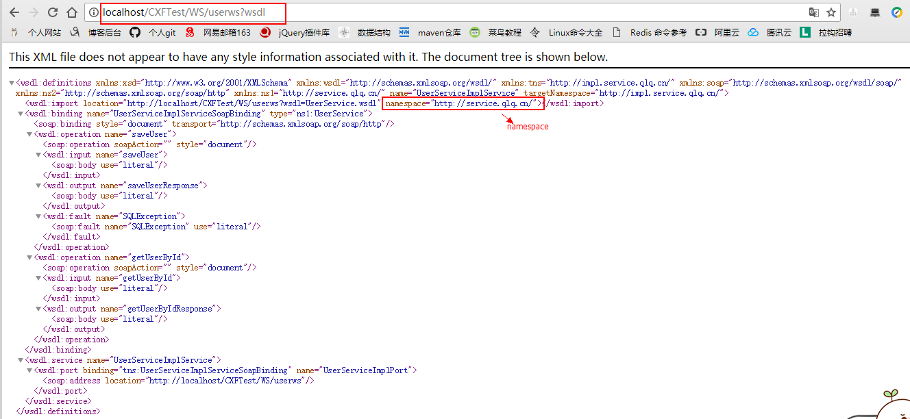Open the 博客后台 bookmark
Screen dimensions: 910x419
95,32
